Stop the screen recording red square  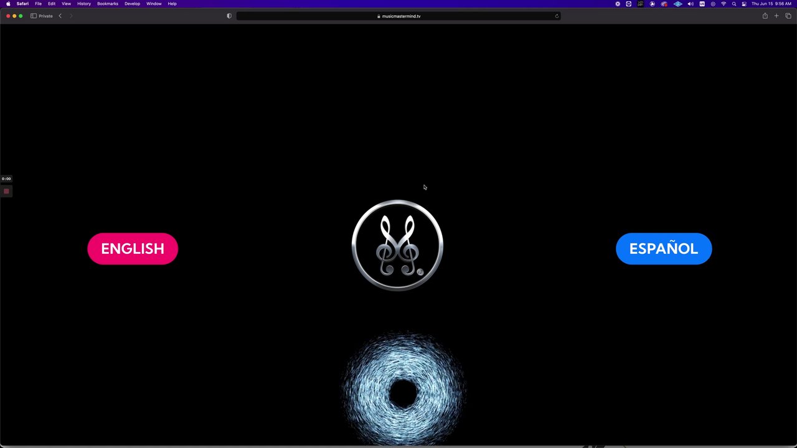(6, 191)
